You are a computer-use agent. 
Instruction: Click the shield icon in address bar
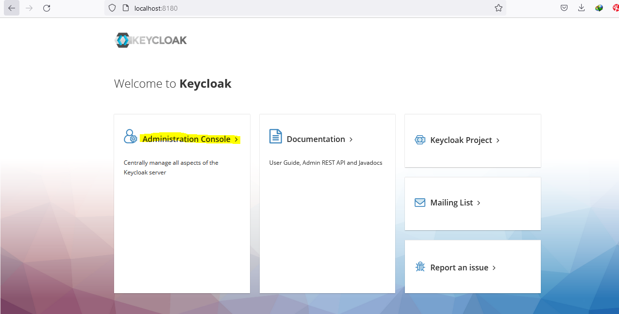pos(112,8)
